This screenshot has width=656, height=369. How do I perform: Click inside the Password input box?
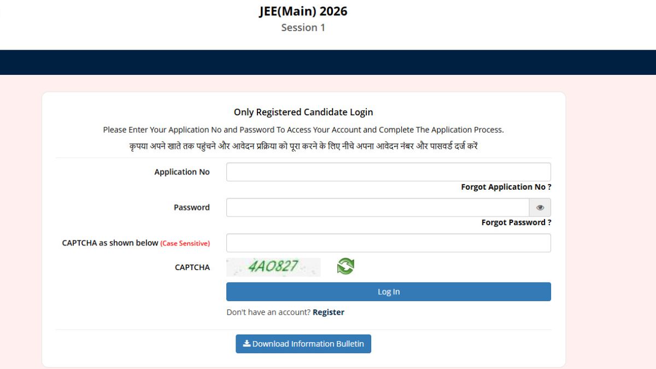377,207
